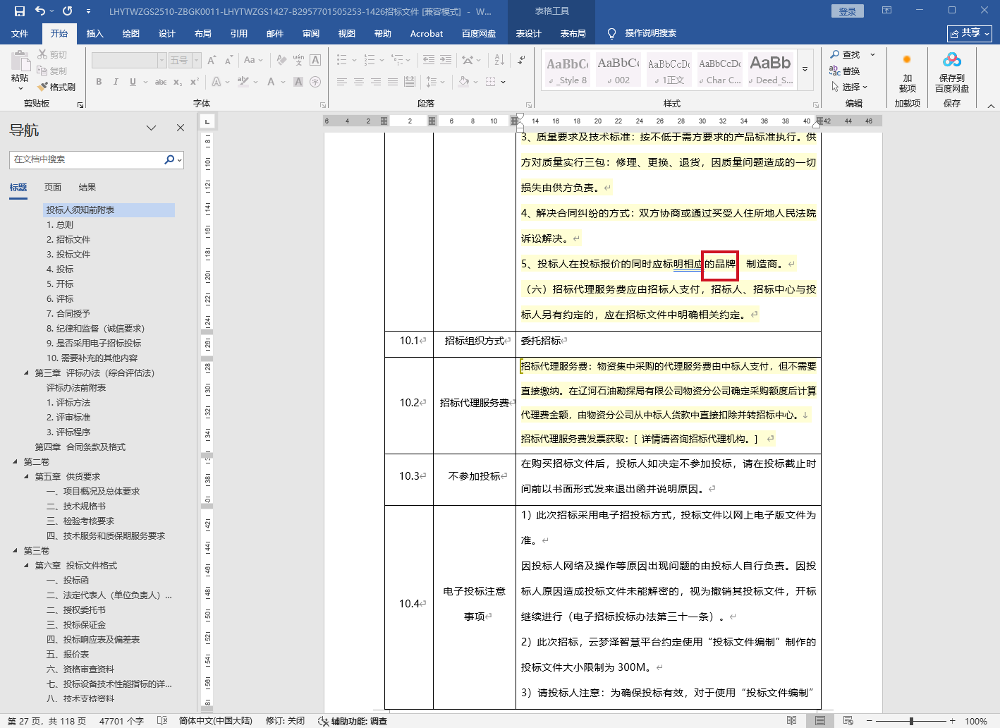Toggle track changes status (修订: 关闭)
Screen dimensions: 1000x728
click(285, 721)
